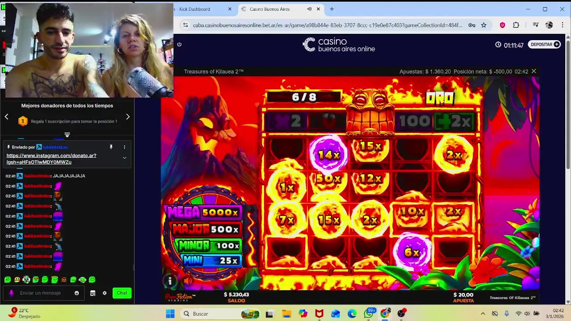This screenshot has width=571, height=321.
Task: Open File Explorer from the taskbar
Action: (x=286, y=314)
